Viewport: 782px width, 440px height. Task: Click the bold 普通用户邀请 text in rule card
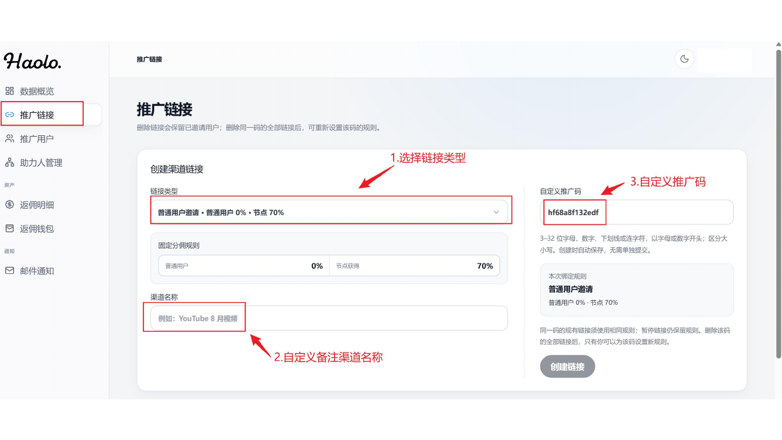[571, 290]
